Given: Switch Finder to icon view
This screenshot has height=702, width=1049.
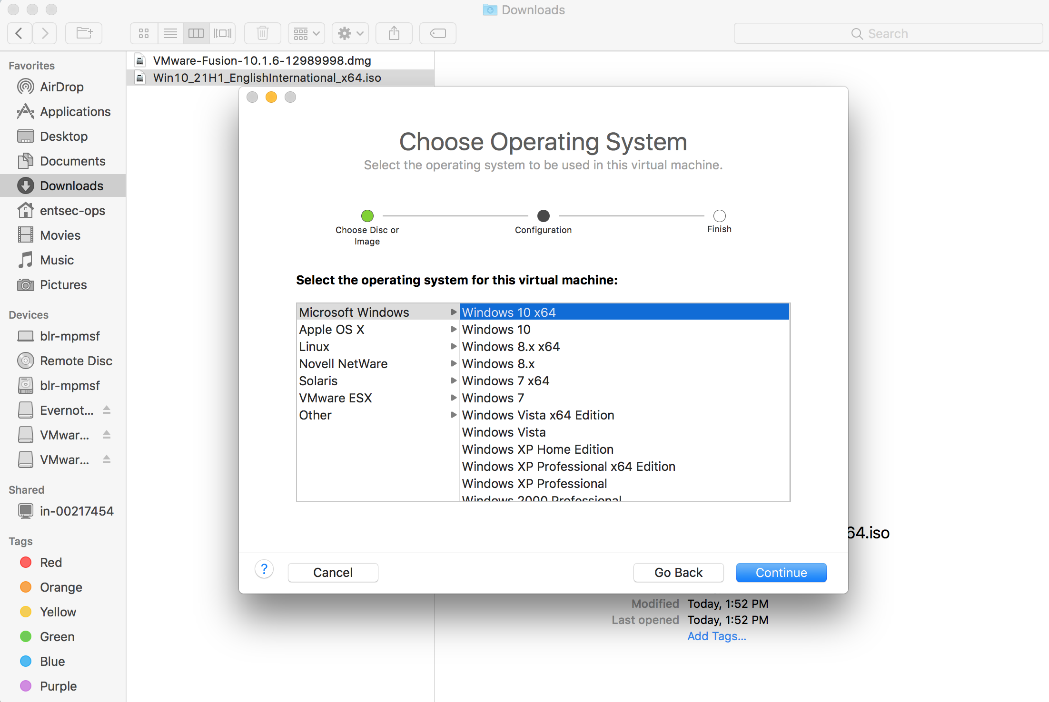Looking at the screenshot, I should point(144,33).
